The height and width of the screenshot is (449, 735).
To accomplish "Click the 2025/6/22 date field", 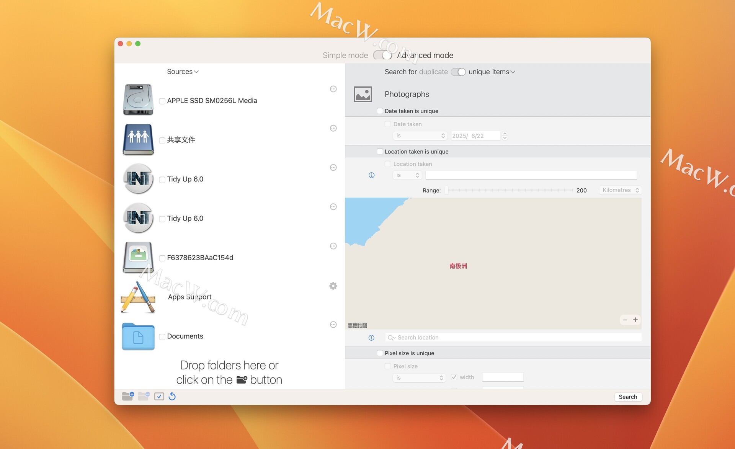I will [475, 136].
